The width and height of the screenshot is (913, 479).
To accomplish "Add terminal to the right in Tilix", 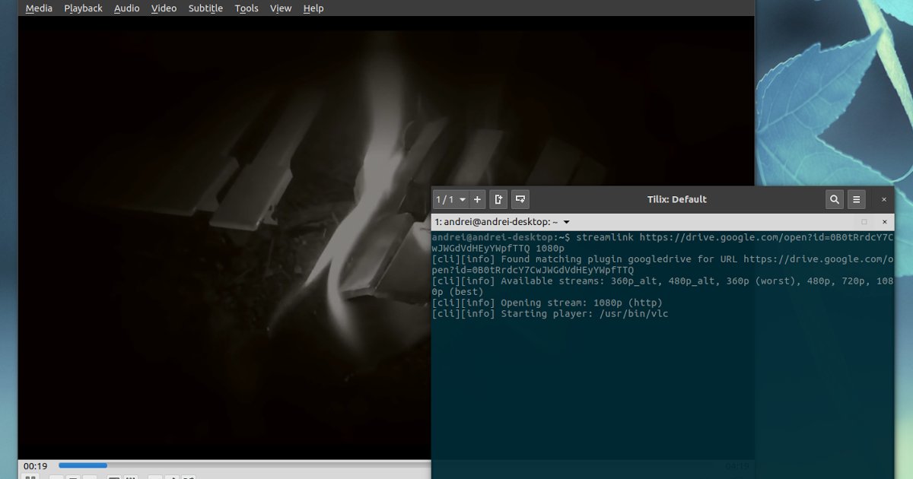I will pyautogui.click(x=498, y=199).
